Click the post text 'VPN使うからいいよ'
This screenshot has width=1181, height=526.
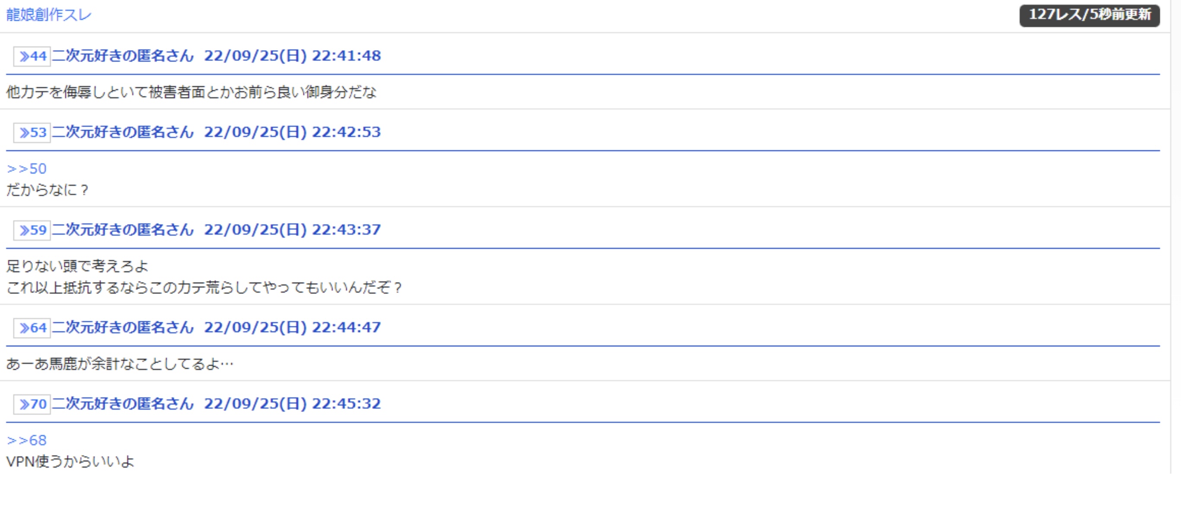70,462
